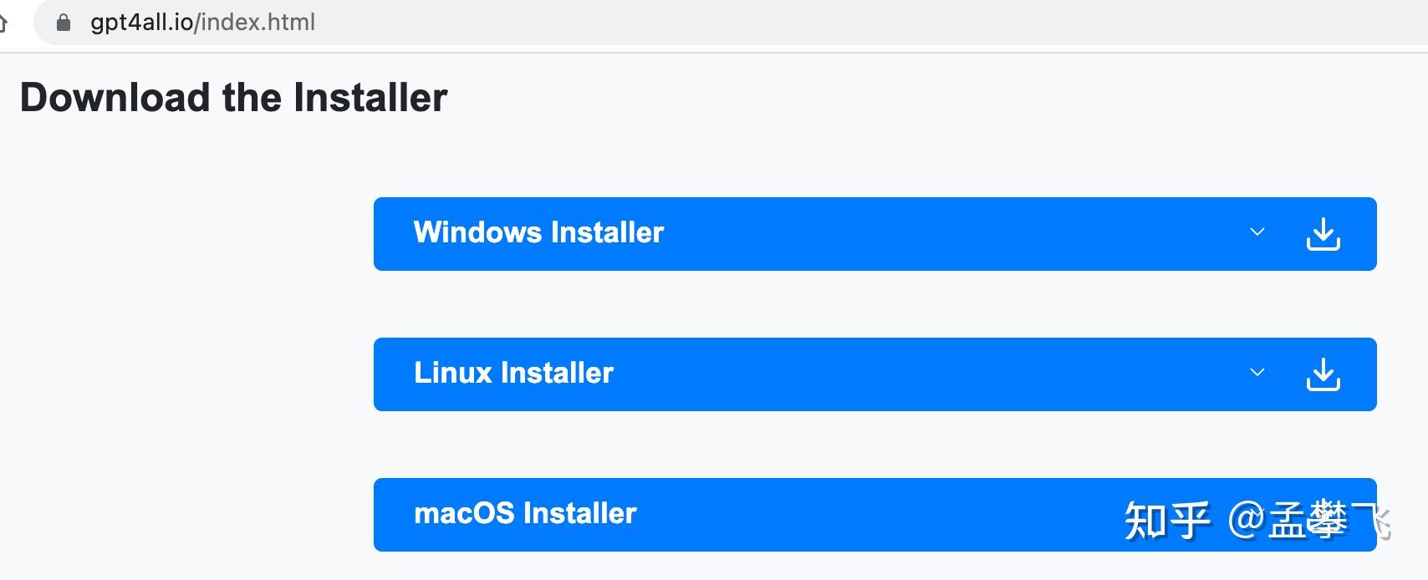Click the macOS Installer label text
This screenshot has width=1428, height=580.
pos(525,513)
